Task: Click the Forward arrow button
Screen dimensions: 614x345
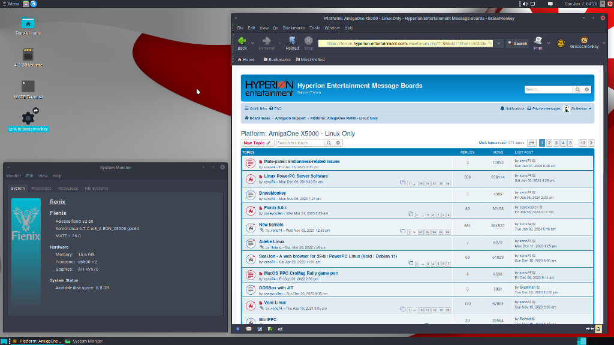Action: point(266,43)
